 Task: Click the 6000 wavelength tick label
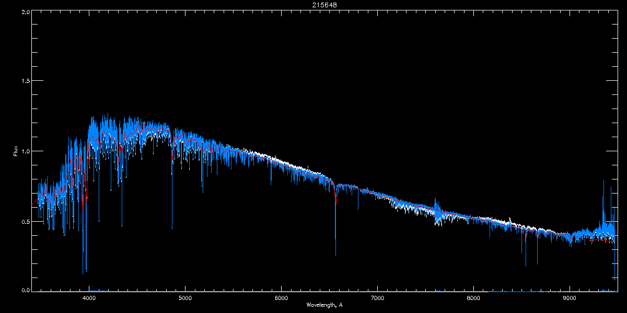point(281,298)
